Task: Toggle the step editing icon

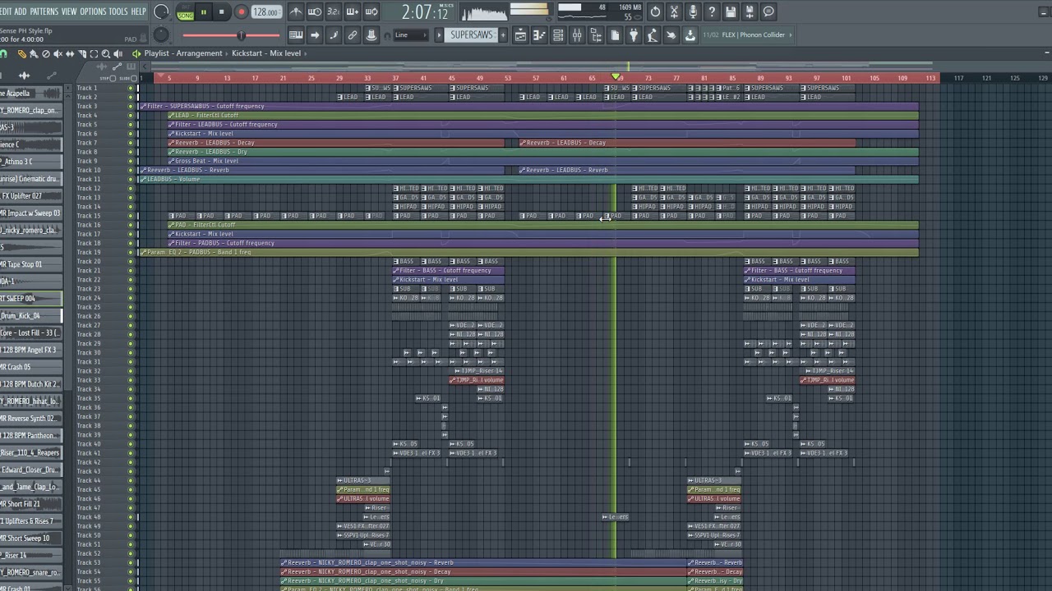Action: 333,34
